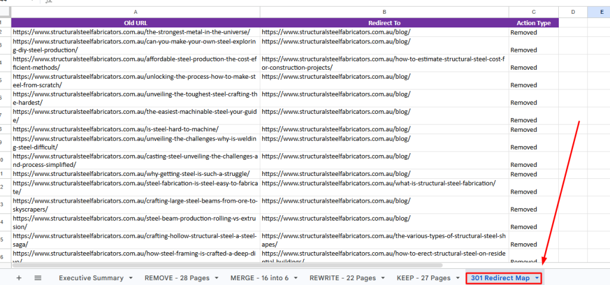Screen dimensions: 610x285
Task: Select Removed cell for why-getting-steel row
Action: [534, 174]
